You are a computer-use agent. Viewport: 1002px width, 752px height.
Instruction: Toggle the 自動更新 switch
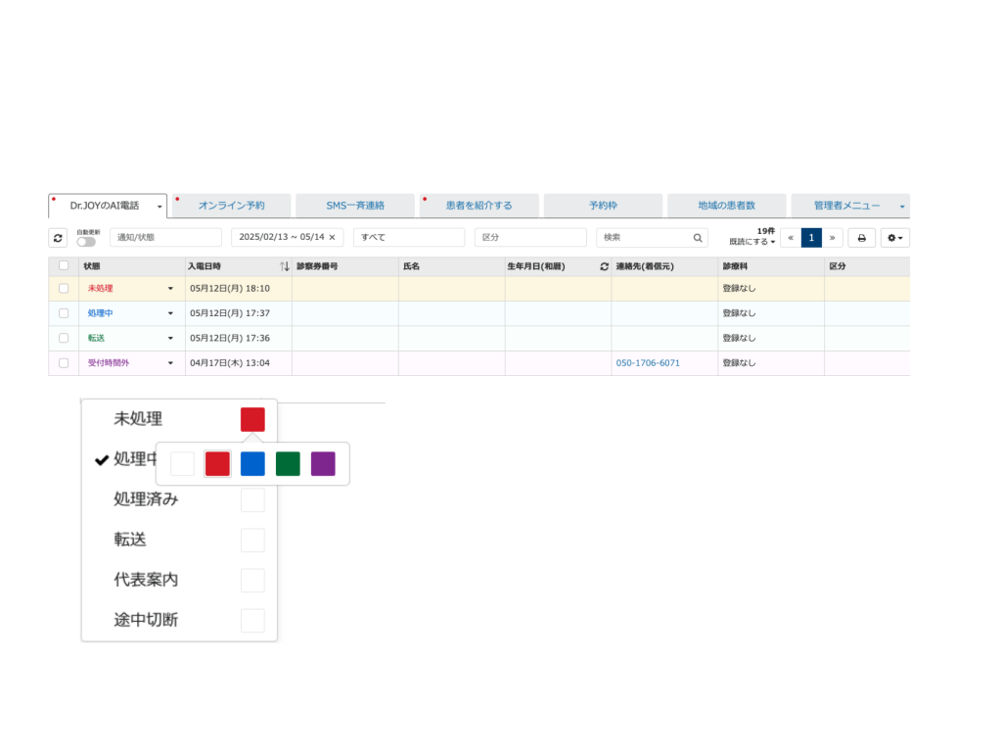pyautogui.click(x=86, y=242)
